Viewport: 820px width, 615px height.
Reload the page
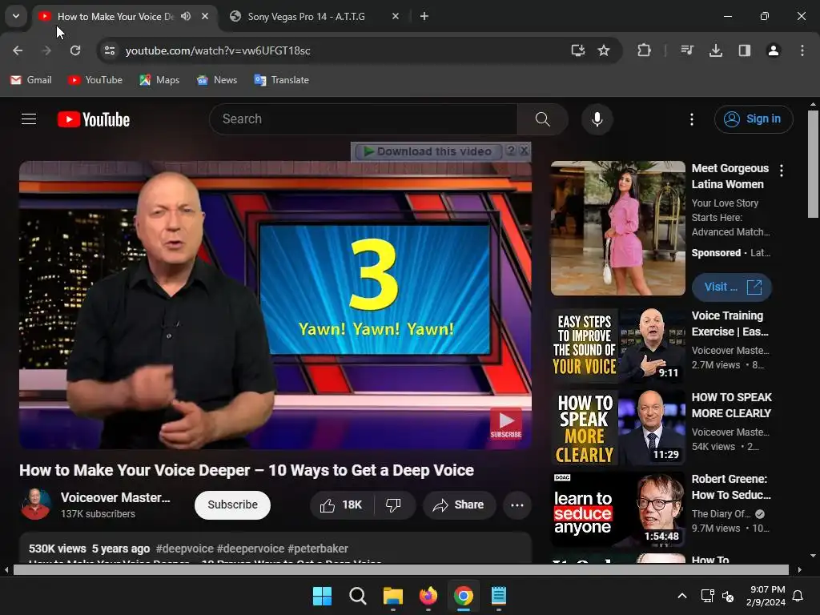point(75,50)
